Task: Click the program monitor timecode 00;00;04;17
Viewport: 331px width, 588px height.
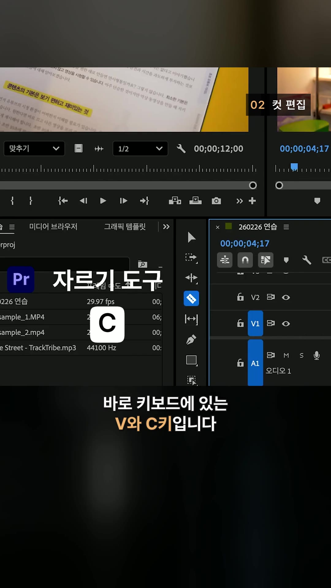Action: coord(304,149)
